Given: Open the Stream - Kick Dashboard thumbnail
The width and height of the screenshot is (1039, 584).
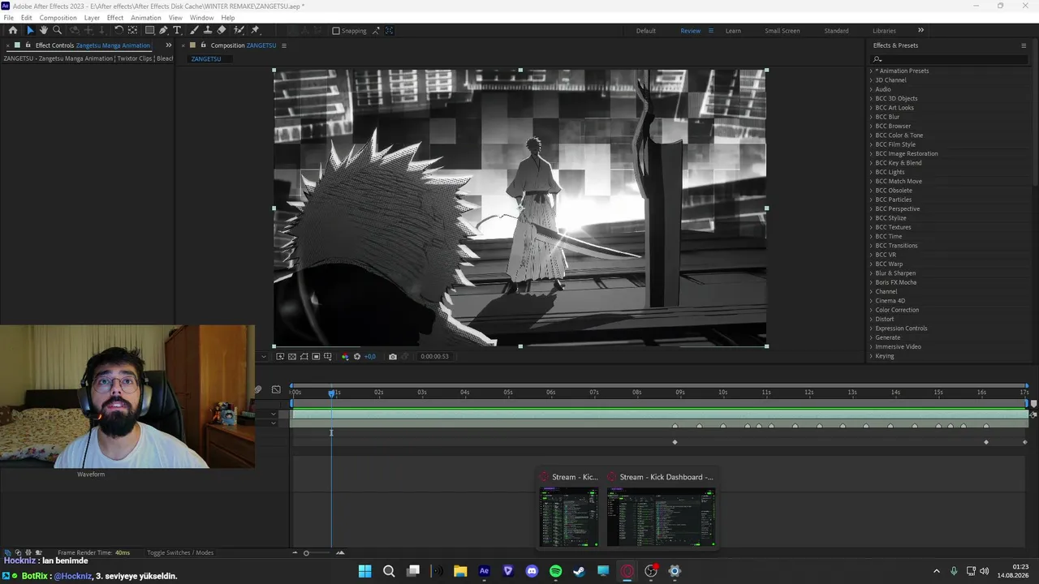Looking at the screenshot, I should (661, 517).
